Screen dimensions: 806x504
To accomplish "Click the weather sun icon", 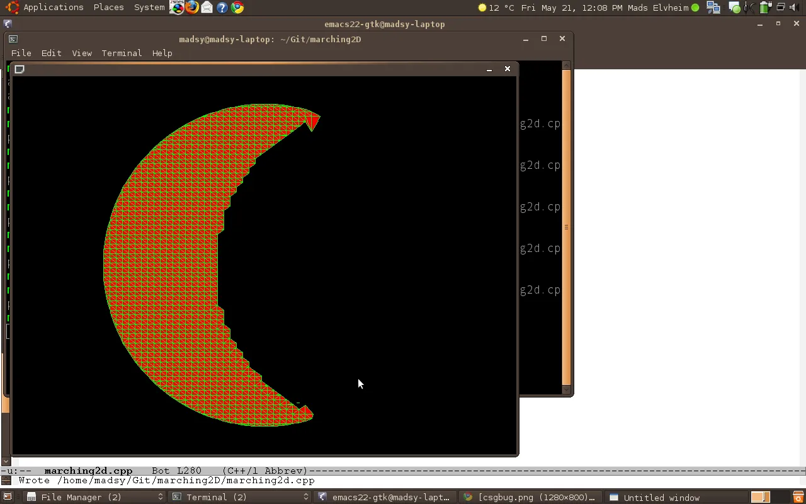I will 482,8.
